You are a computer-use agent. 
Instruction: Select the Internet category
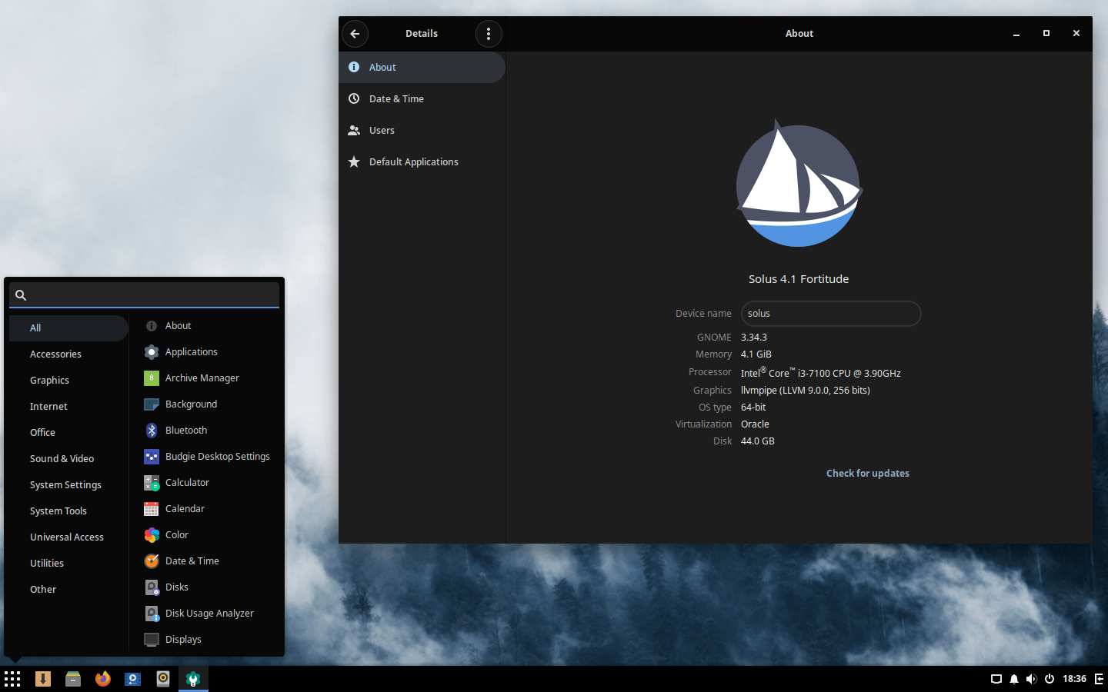[x=68, y=407]
